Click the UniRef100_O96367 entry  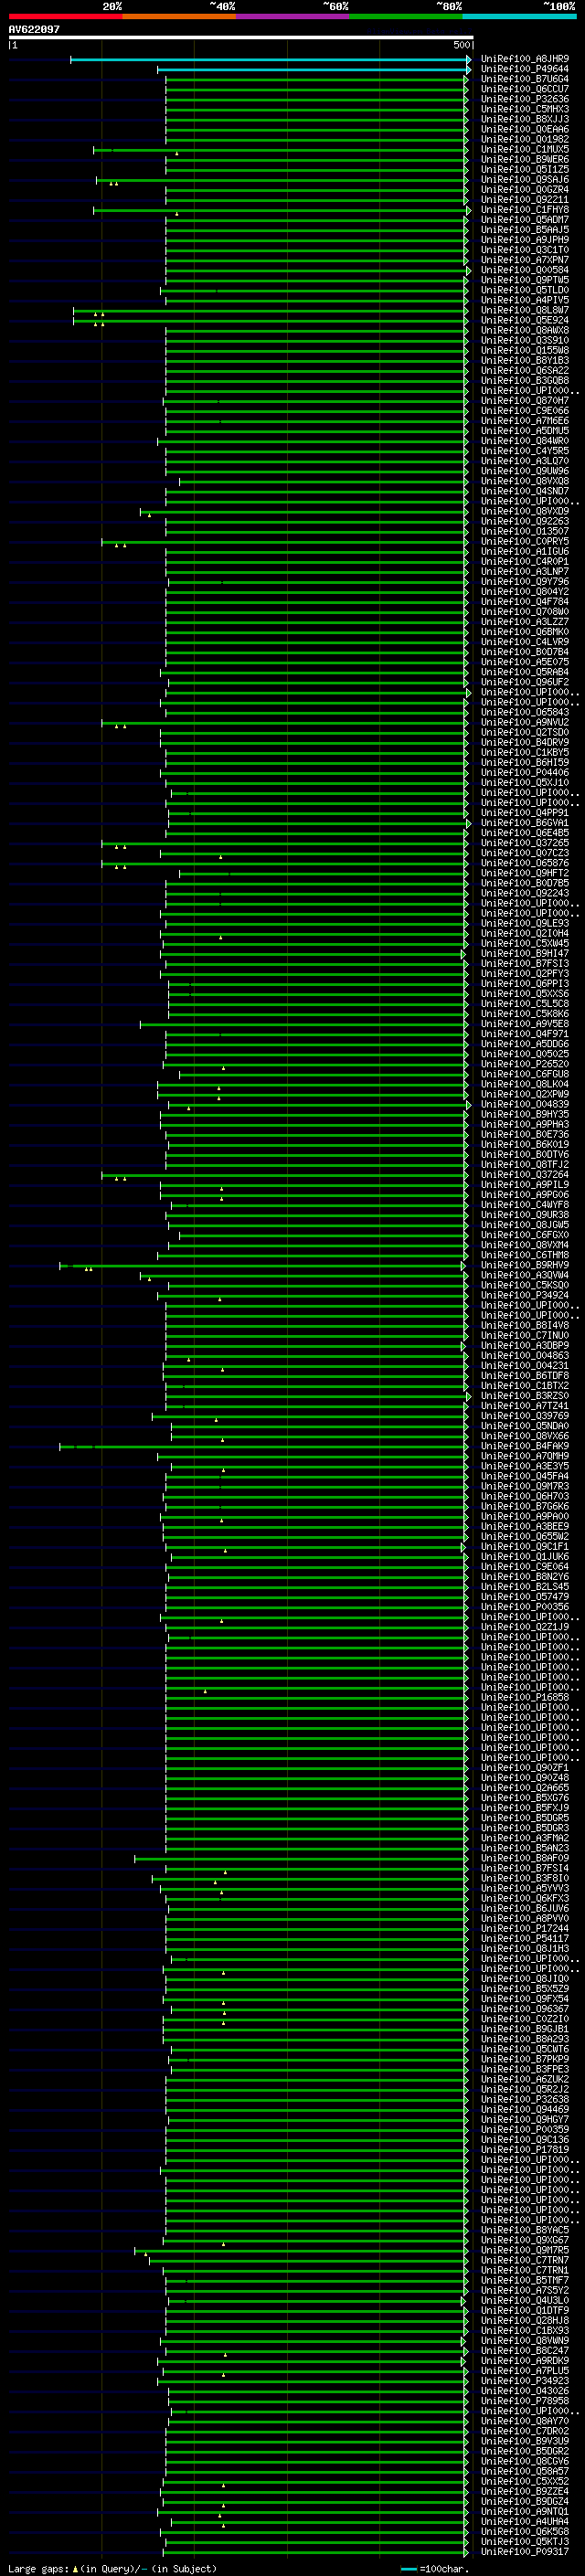point(525,2010)
